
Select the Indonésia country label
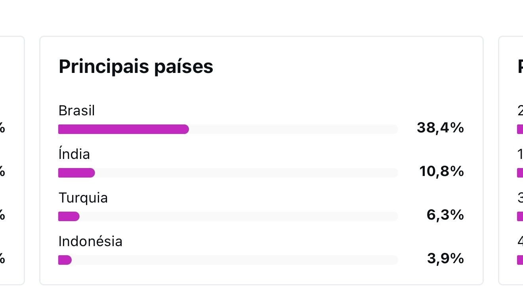pos(90,241)
